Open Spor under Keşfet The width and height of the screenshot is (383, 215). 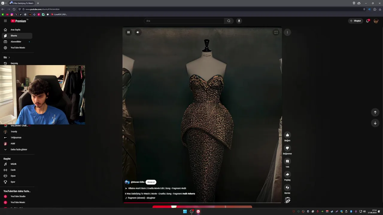pos(17,182)
